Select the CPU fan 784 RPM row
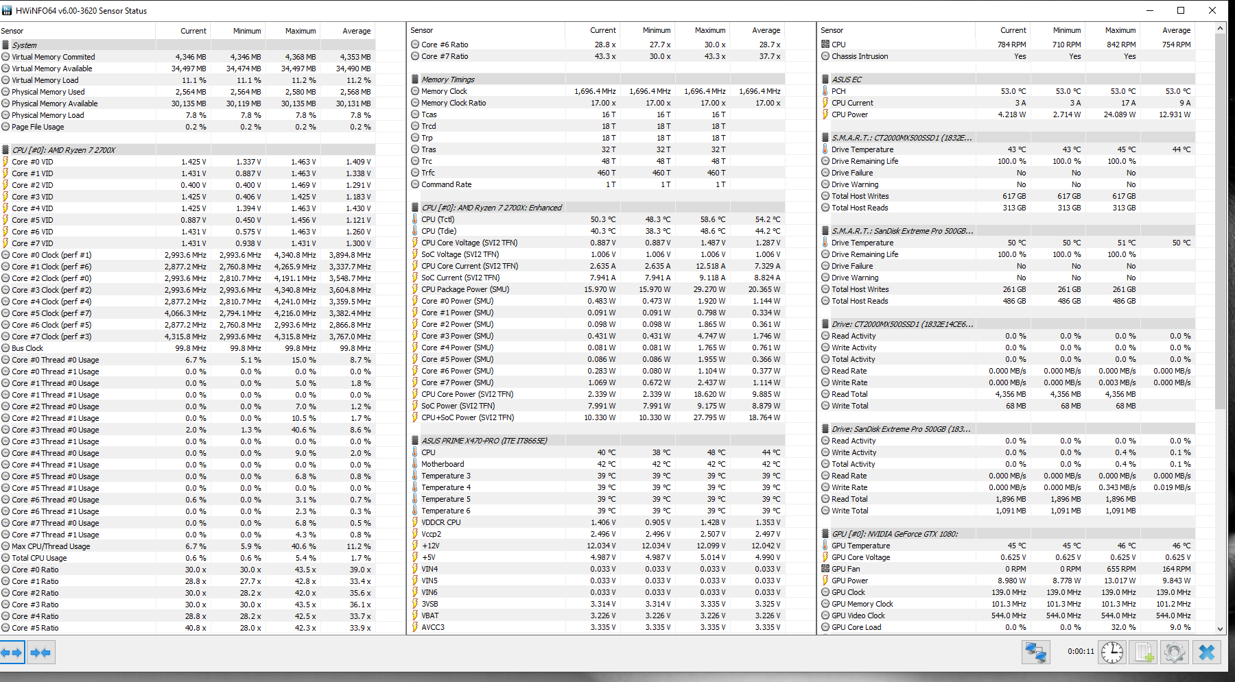 (x=1007, y=45)
